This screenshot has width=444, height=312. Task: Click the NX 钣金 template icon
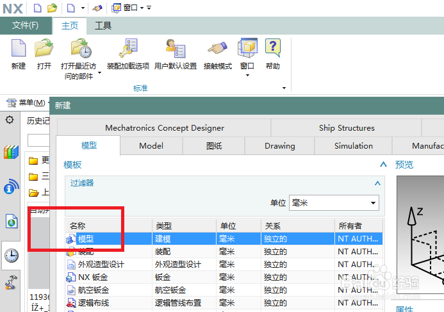pyautogui.click(x=70, y=277)
